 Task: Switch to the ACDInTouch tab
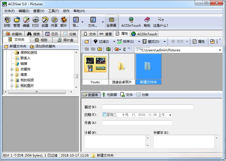coord(144,34)
